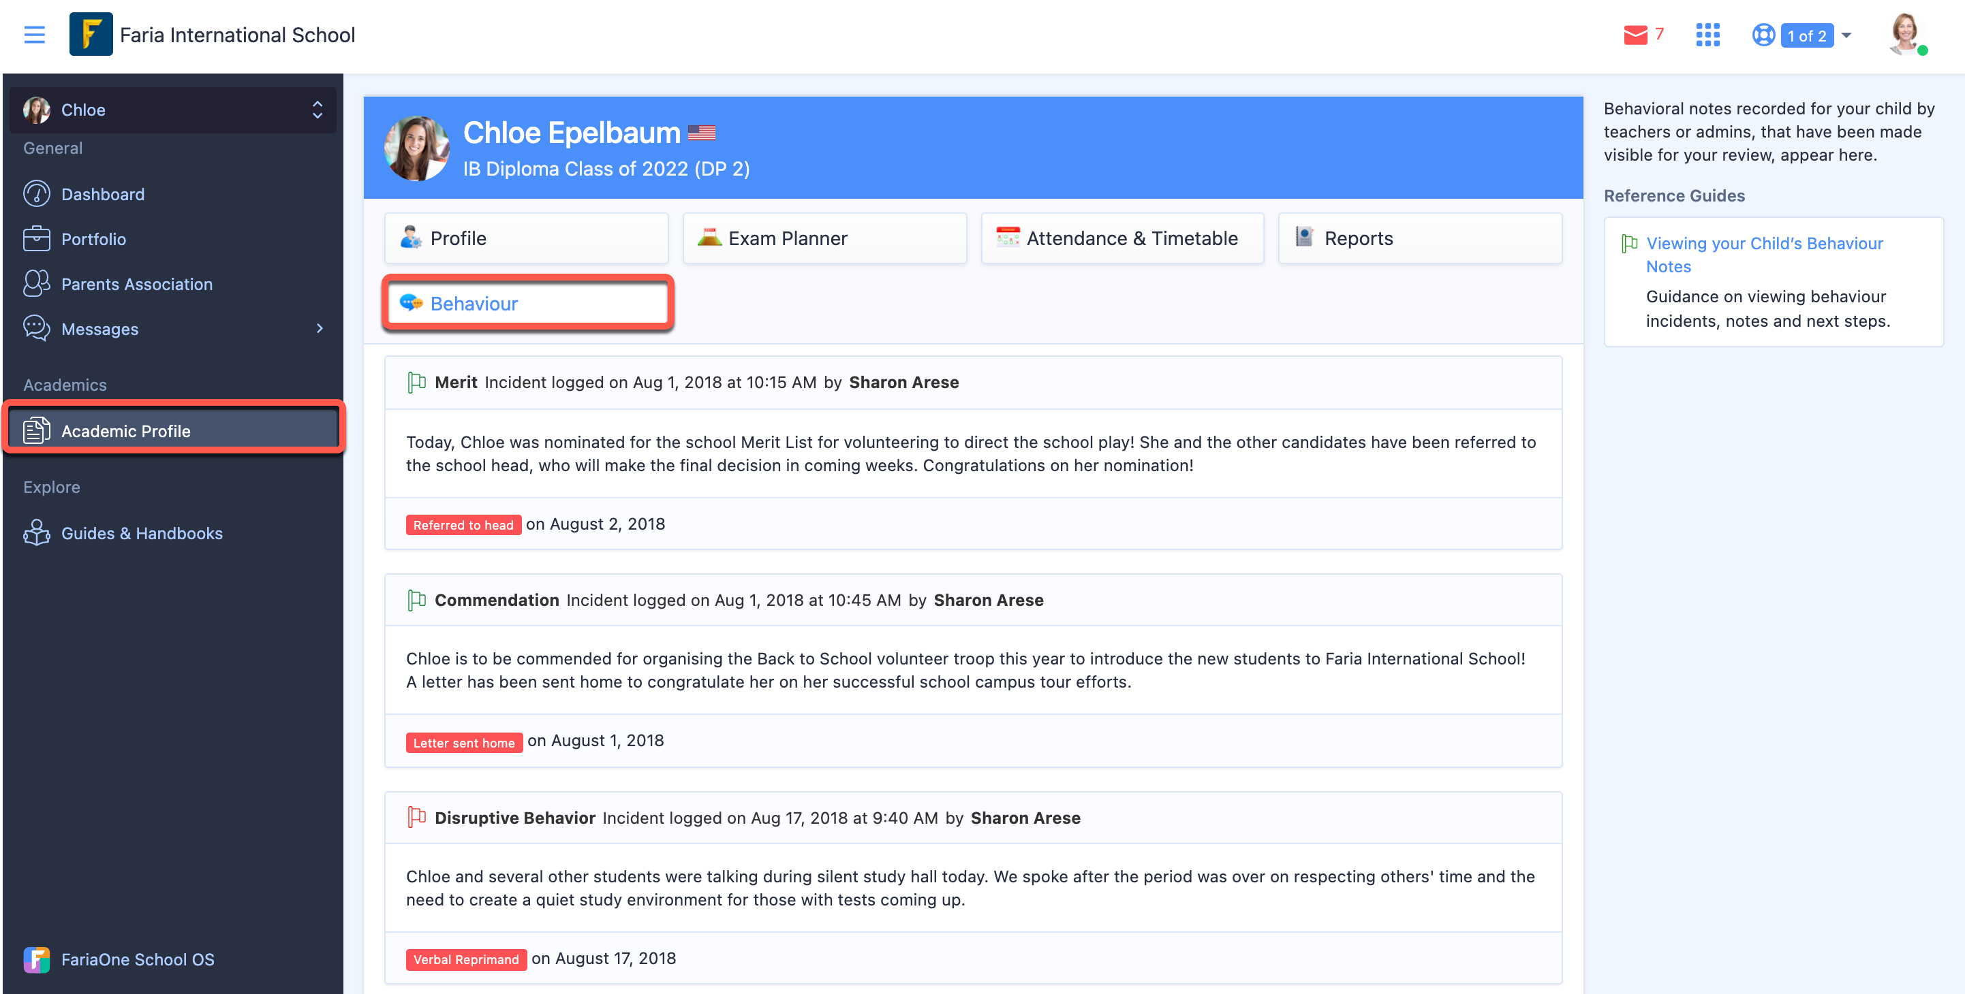
Task: Expand the Messages submenu chevron
Action: [320, 329]
